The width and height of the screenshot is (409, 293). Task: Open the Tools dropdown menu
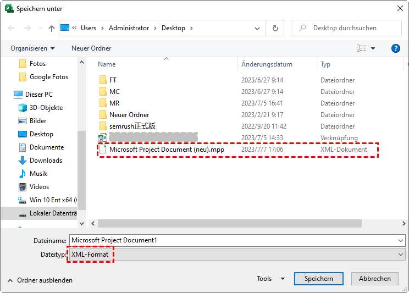pos(270,279)
